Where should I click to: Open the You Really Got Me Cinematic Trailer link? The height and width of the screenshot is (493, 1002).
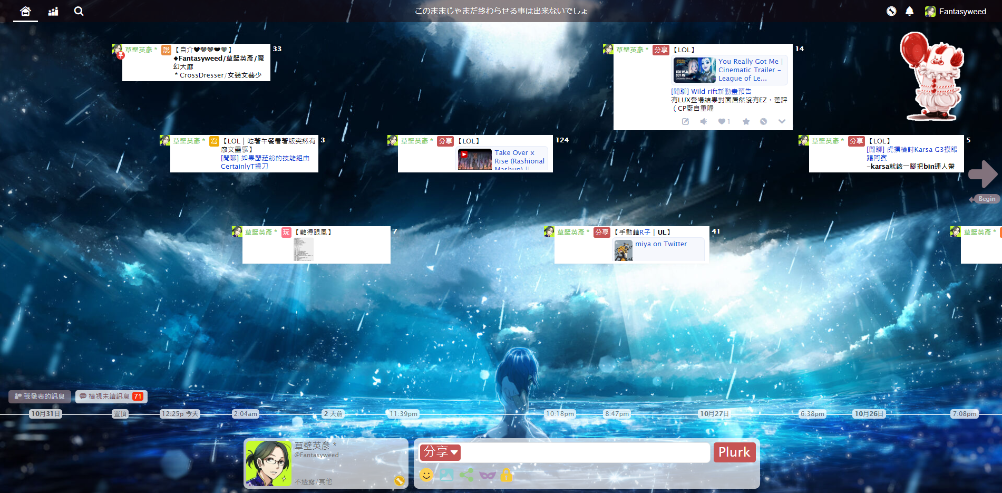(751, 70)
